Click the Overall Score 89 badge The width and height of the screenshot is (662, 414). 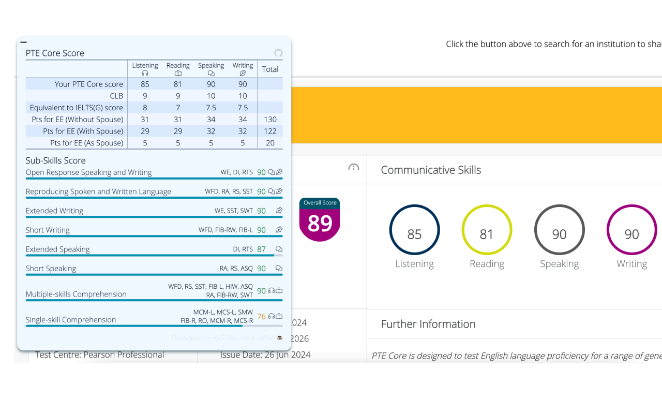pos(319,217)
